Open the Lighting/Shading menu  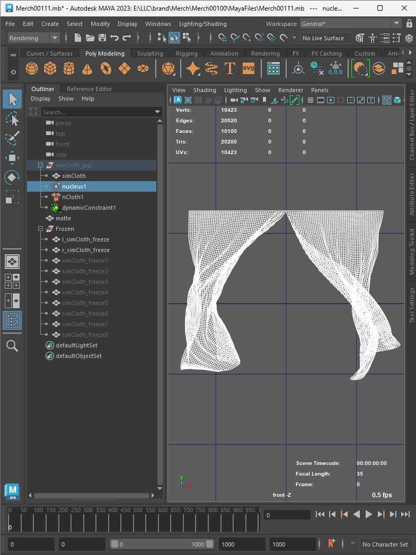pos(203,24)
